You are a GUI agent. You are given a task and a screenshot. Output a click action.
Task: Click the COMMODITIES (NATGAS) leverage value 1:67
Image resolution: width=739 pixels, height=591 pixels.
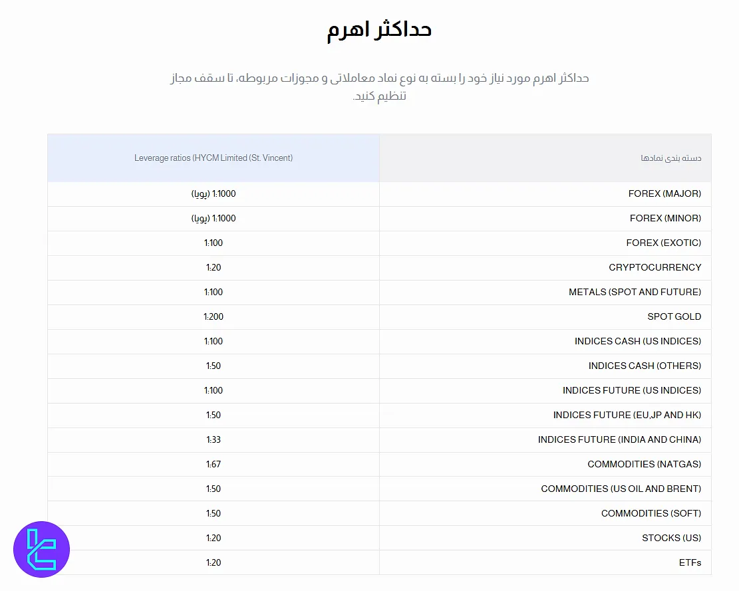214,464
